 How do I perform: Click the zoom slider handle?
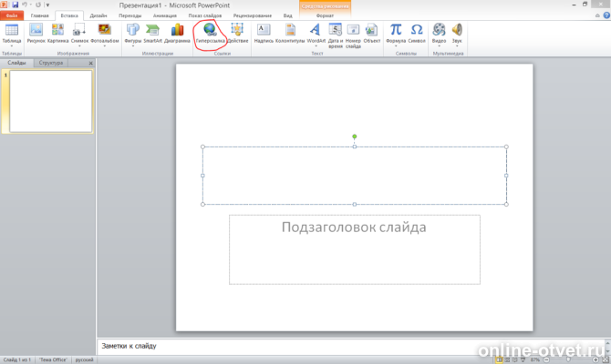click(x=568, y=359)
